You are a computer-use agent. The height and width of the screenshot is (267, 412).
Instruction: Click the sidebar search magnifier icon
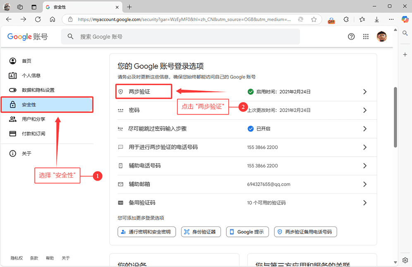405,33
